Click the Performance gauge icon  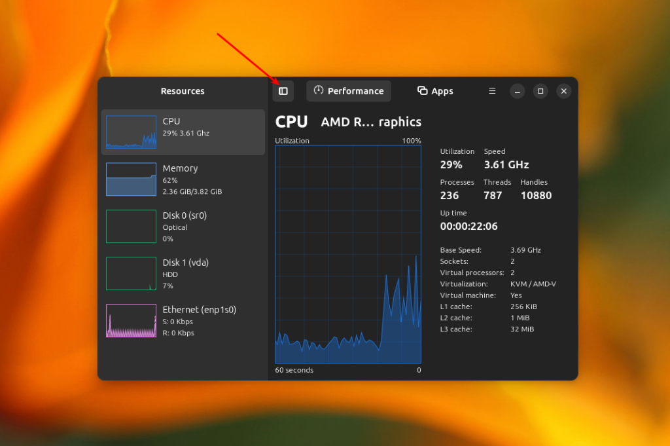319,90
